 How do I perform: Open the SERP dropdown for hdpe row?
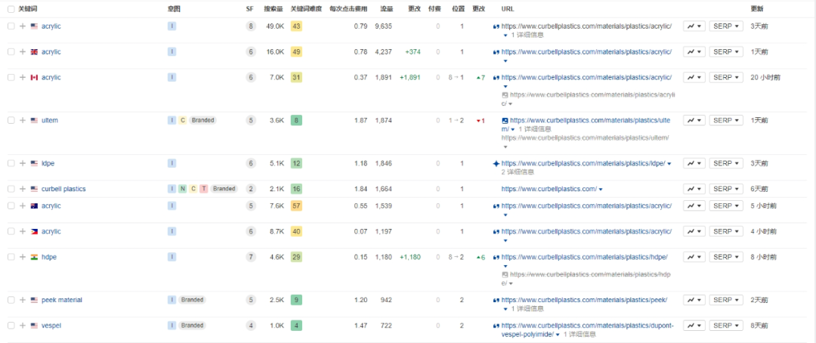pos(725,257)
